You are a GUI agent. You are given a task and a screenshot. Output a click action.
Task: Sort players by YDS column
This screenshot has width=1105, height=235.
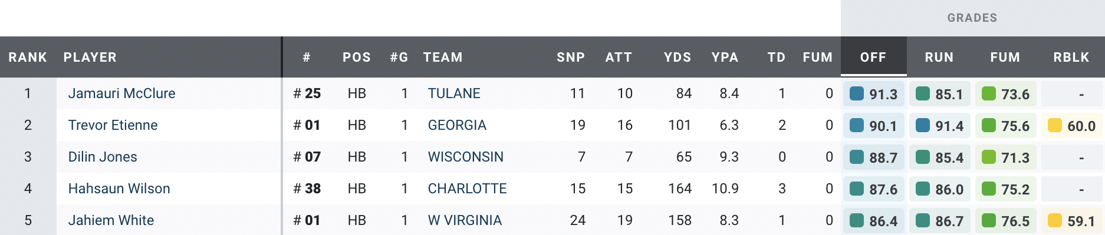[x=677, y=58]
